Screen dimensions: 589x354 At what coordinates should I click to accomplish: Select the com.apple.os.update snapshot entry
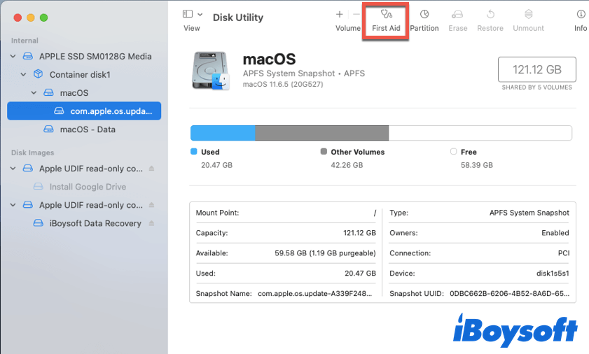click(x=110, y=111)
